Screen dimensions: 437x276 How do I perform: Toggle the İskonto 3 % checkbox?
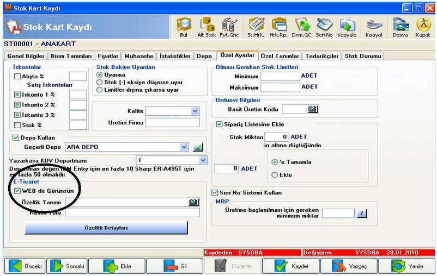(17, 115)
